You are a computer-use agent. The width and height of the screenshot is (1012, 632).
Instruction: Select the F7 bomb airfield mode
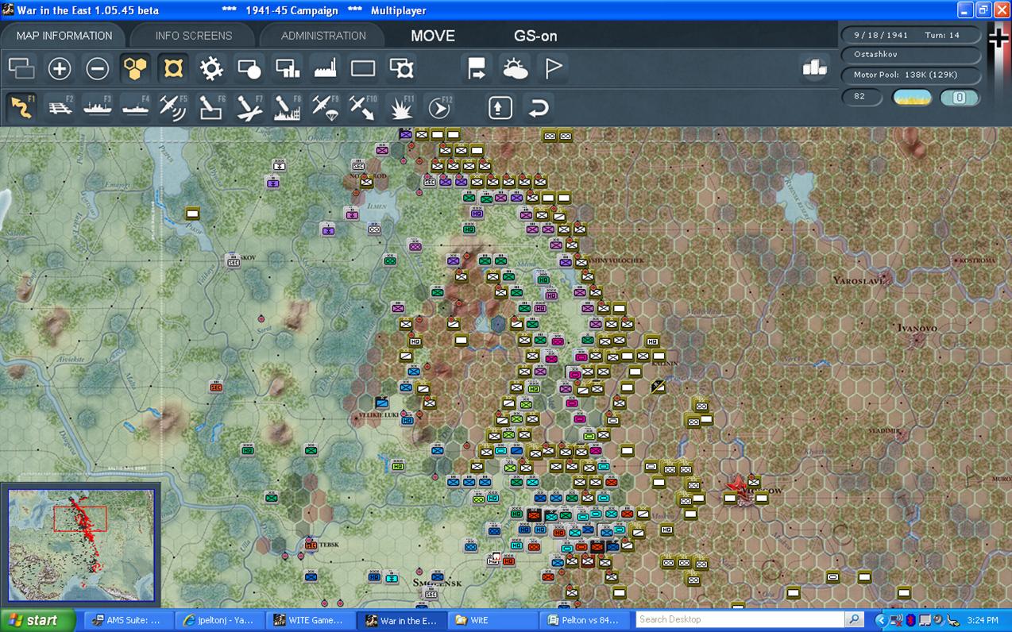pyautogui.click(x=249, y=107)
